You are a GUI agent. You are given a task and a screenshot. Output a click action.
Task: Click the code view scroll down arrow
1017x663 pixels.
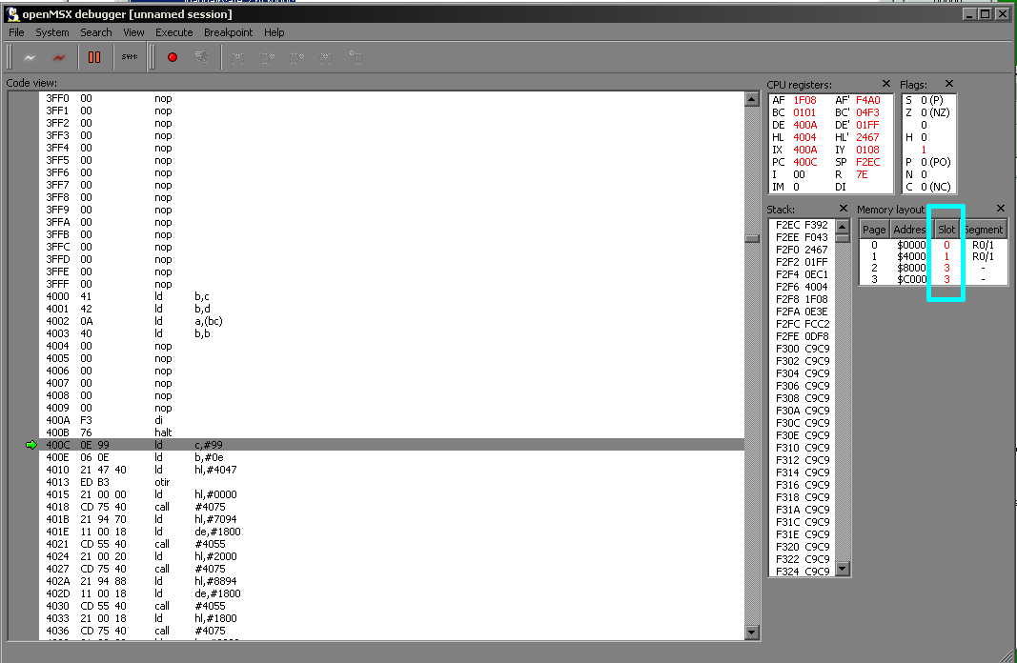[751, 632]
